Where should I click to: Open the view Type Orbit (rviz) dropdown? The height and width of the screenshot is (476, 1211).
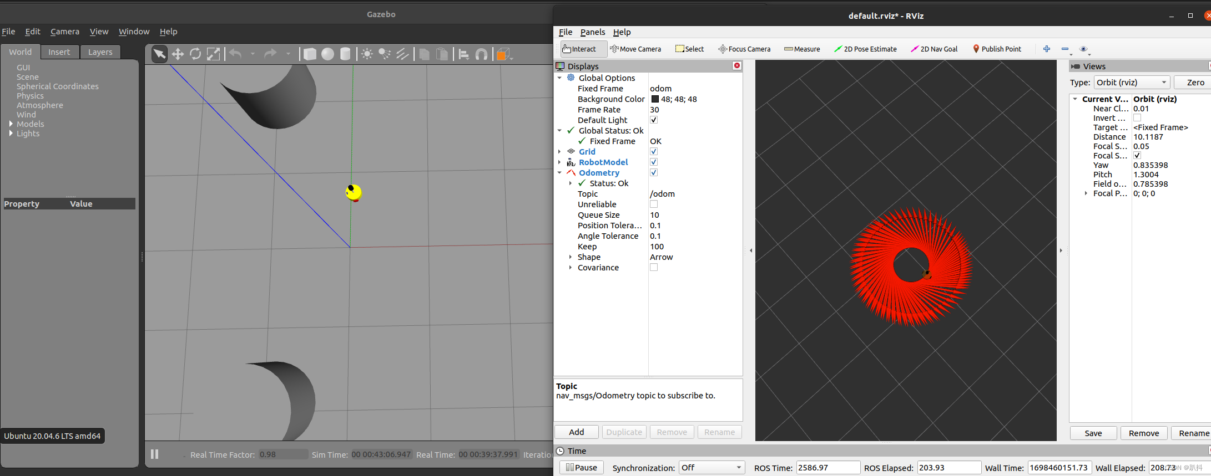[1132, 82]
